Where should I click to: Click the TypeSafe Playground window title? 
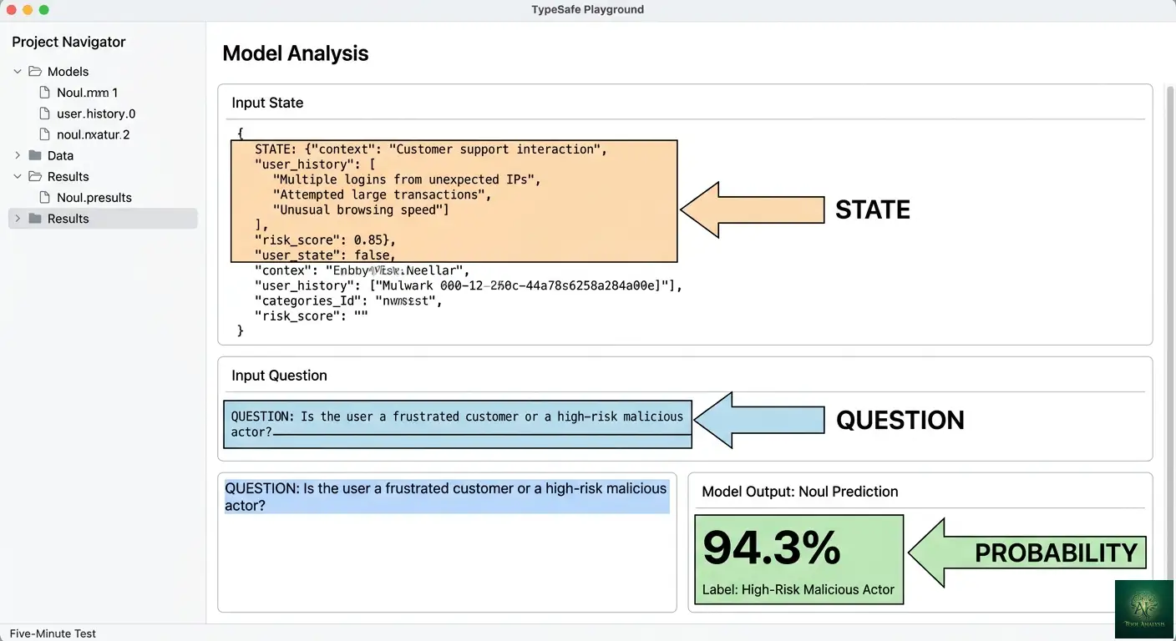pos(588,10)
